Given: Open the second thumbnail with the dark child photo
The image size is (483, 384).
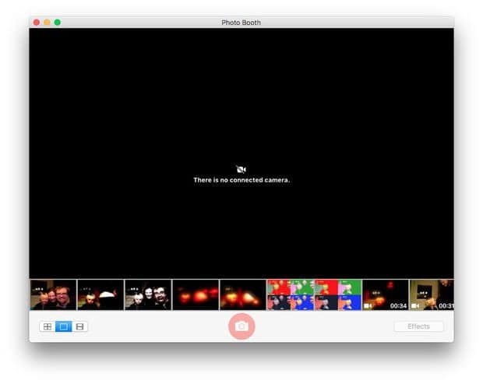Looking at the screenshot, I should tap(100, 294).
